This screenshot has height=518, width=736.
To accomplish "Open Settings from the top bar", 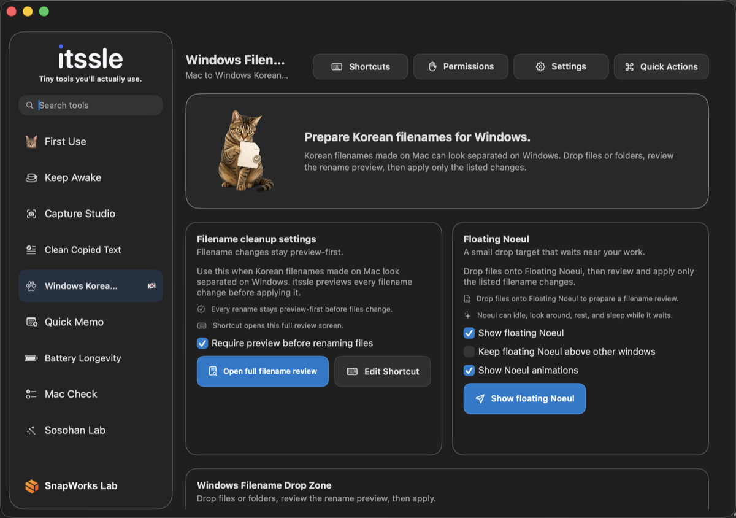I will click(x=561, y=67).
